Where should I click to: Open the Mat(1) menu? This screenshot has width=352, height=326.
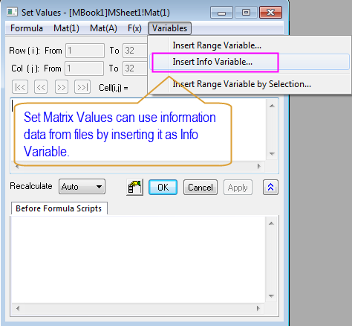pyautogui.click(x=66, y=28)
